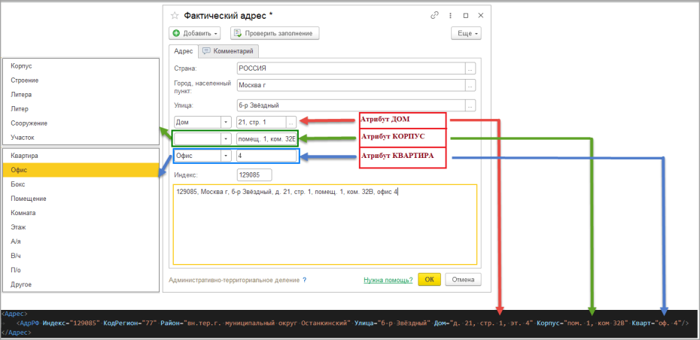Select Другое from the list
700x340 pixels.
pos(81,284)
